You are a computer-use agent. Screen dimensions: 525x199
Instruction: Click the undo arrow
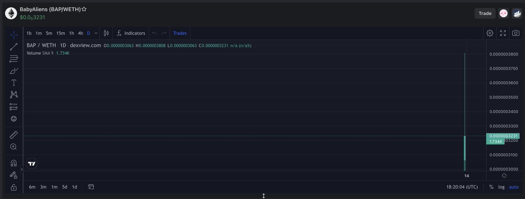[154, 33]
